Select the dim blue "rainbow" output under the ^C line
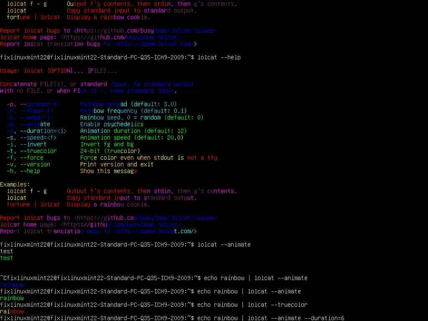Screen dimensions: 428x321 12,285
